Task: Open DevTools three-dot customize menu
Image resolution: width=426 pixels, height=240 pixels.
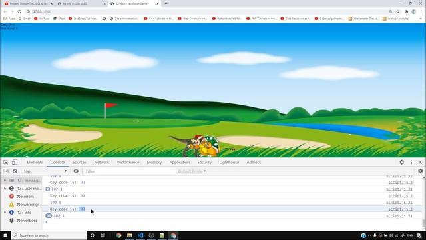Action: [x=411, y=162]
